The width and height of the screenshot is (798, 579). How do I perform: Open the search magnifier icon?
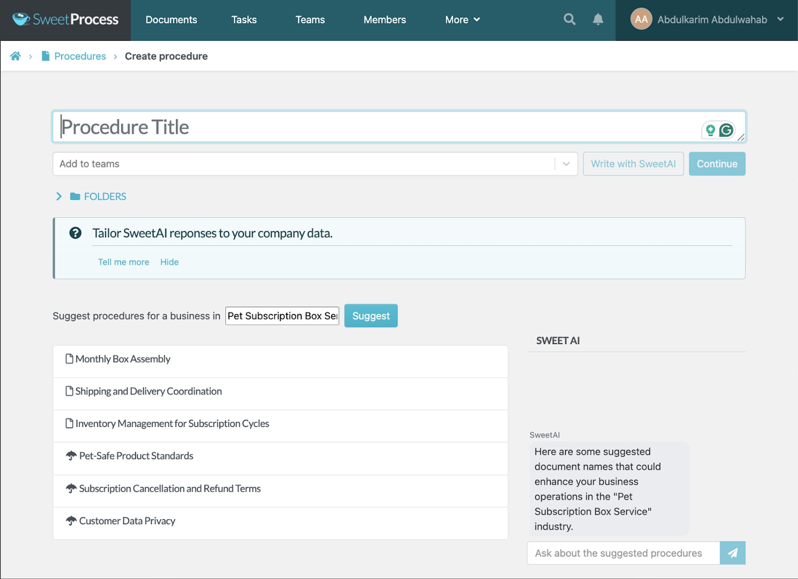(569, 19)
